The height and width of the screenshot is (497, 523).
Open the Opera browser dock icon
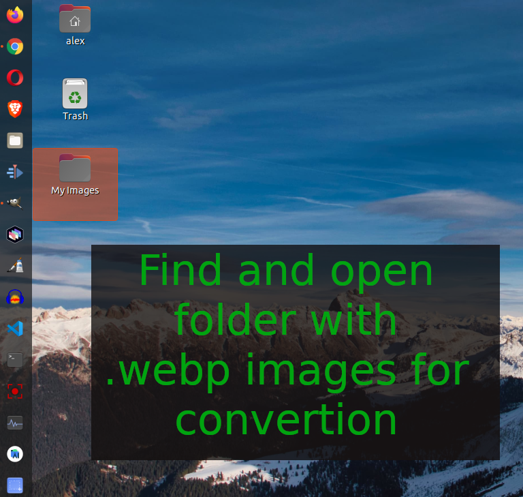click(15, 78)
